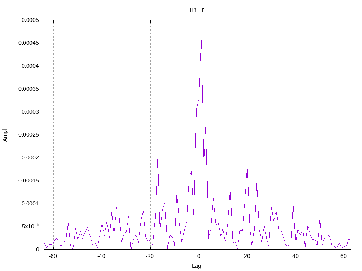The height and width of the screenshot is (271, 362).
Task: Click the x-axis tick label -60
Action: [x=53, y=256]
